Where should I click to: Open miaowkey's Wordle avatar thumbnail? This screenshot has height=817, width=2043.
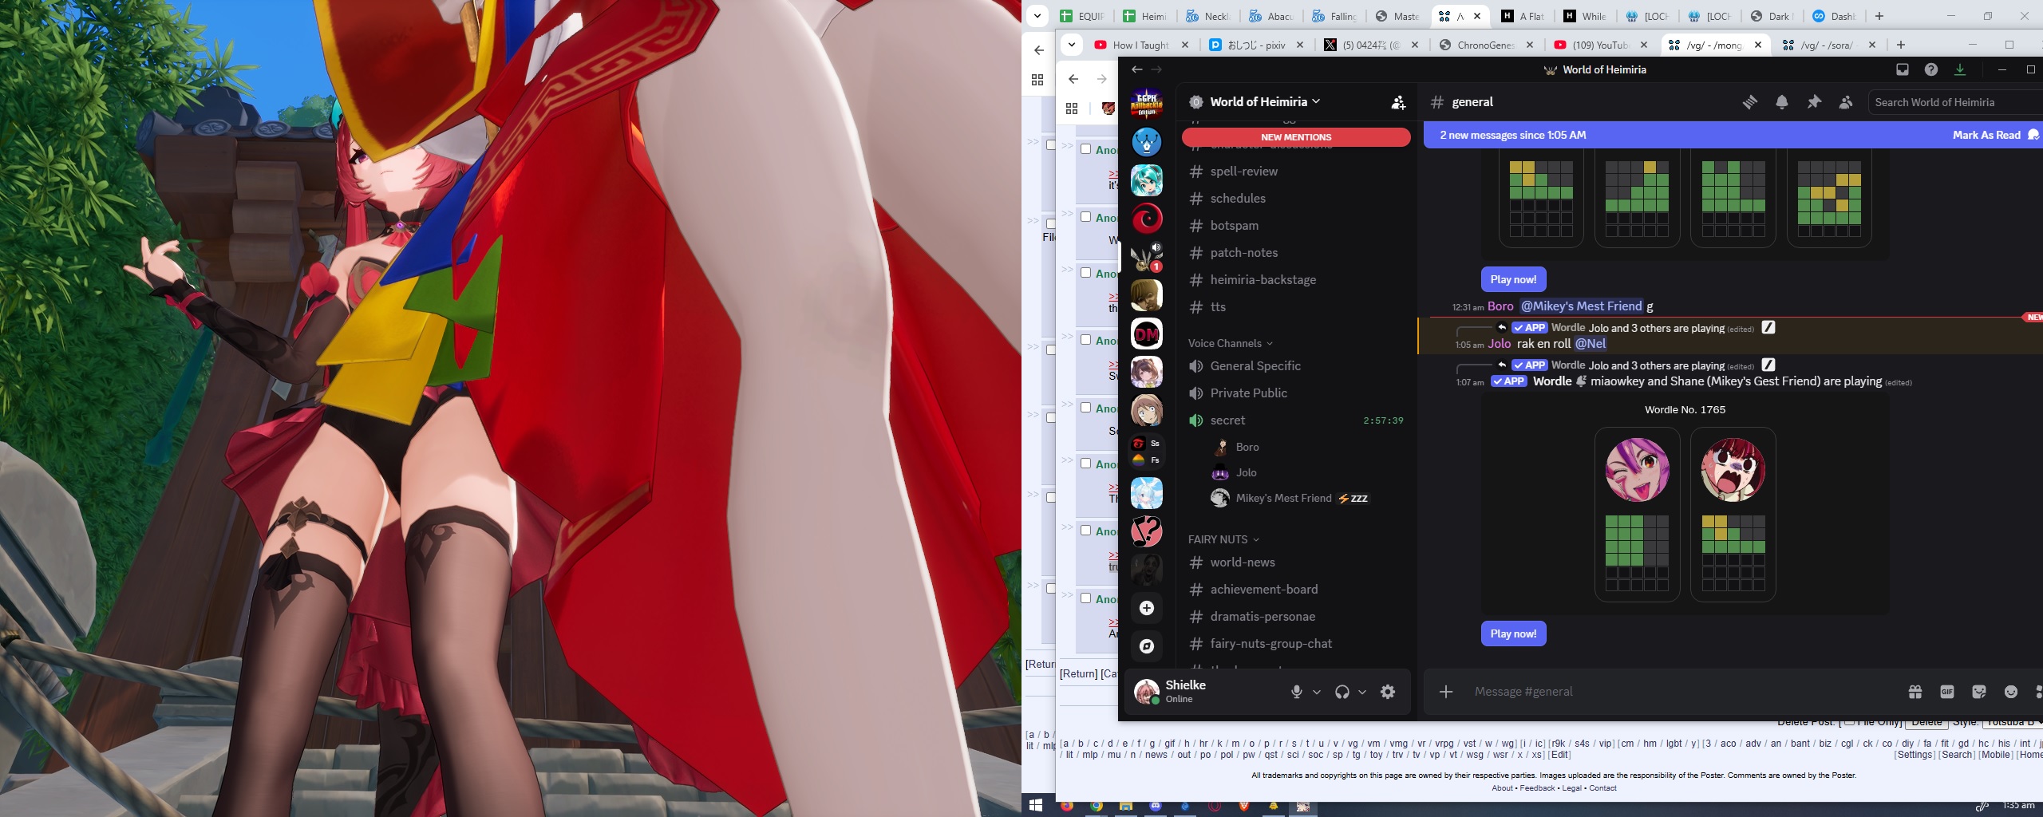[1637, 469]
